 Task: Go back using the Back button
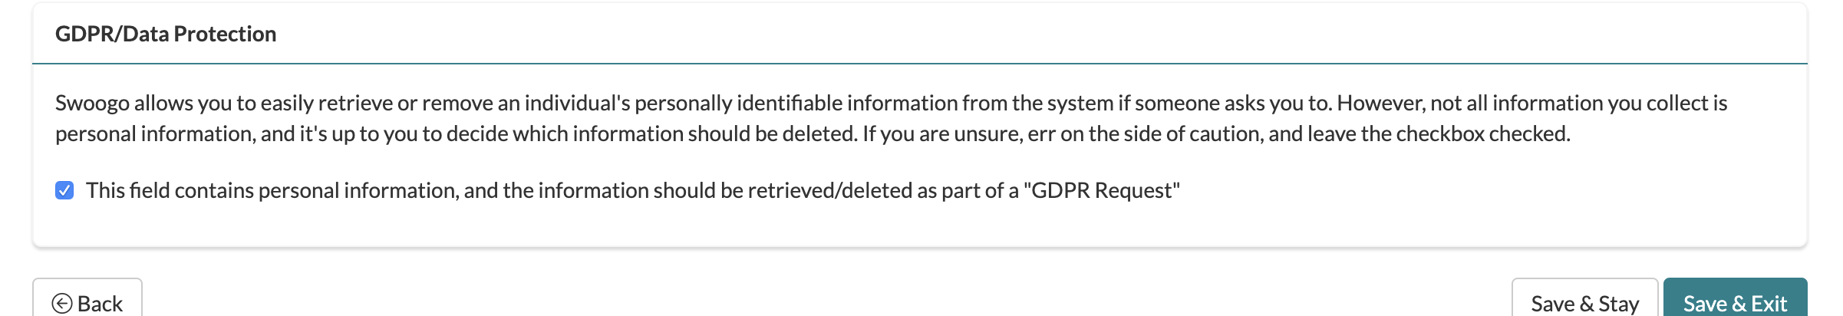[87, 299]
